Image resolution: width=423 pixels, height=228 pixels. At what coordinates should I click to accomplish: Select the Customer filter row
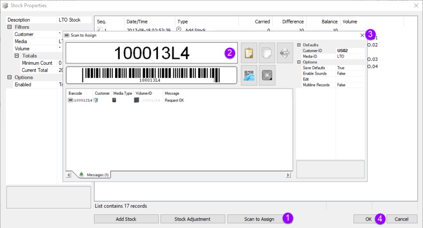click(34, 34)
